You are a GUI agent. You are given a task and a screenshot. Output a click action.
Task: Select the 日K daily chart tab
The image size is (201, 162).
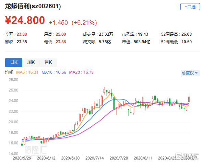(14, 62)
